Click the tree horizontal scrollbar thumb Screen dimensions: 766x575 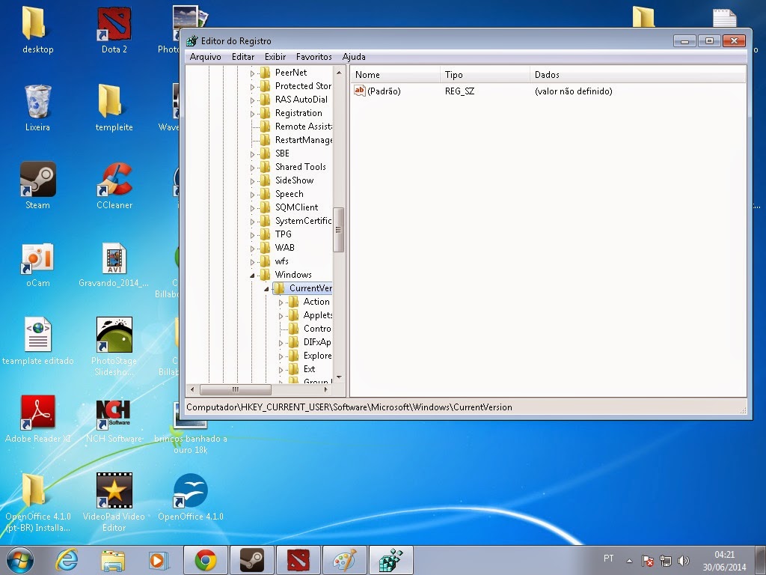coord(236,389)
